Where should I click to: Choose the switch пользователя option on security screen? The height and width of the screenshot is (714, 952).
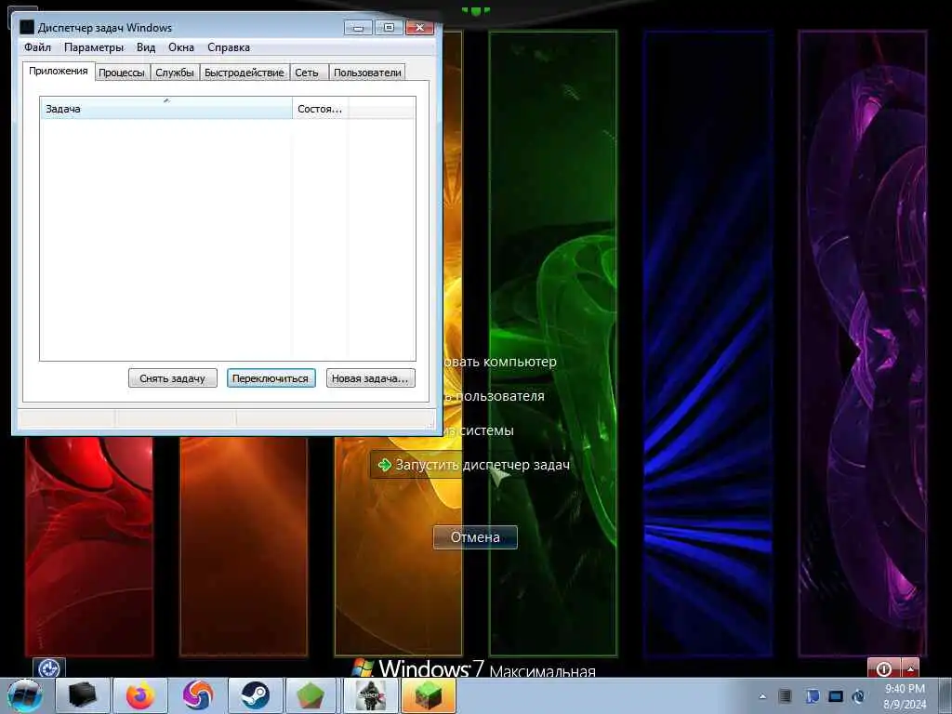tap(495, 396)
